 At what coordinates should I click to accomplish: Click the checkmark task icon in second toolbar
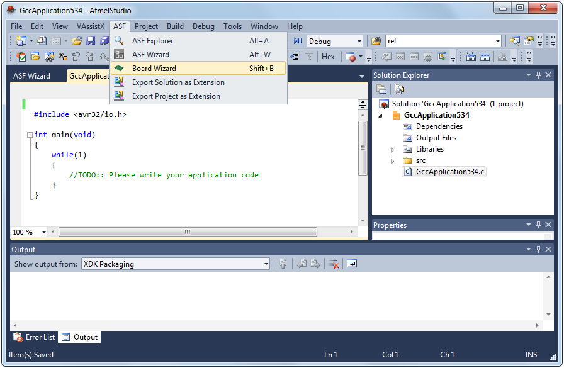pyautogui.click(x=21, y=57)
